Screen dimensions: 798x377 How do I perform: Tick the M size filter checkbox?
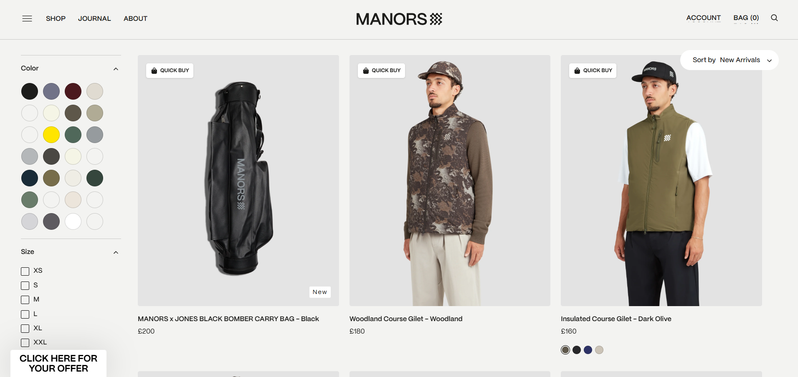[x=25, y=300]
